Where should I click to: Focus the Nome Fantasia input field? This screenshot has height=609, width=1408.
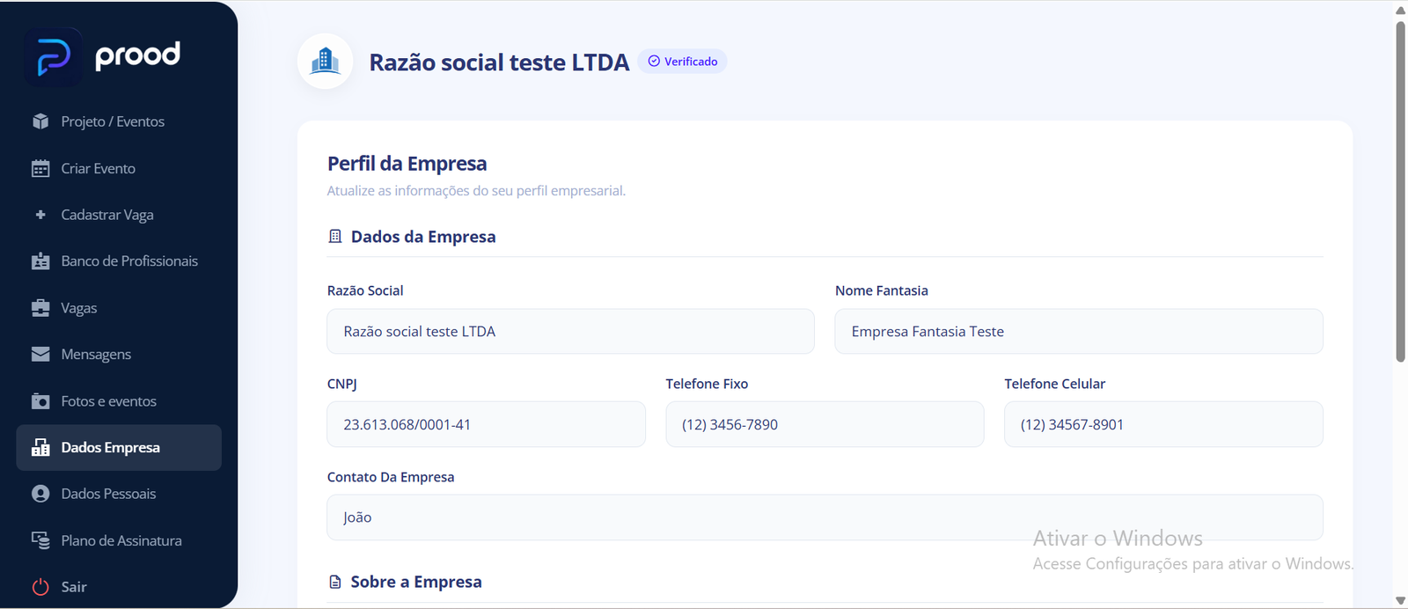point(1079,331)
